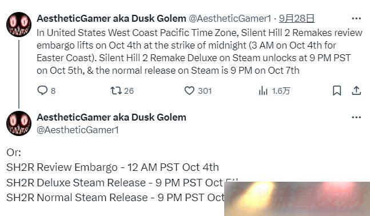The image size is (370, 216).
Task: Click @AestheticGamer1 handle in the first tweet
Action: tap(230, 18)
